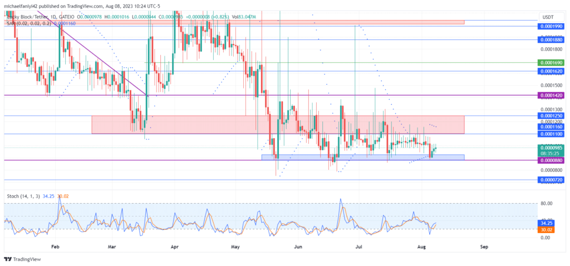Screen dimensions: 570x266
Task: Click the 0.0001160 SAR price label
Action: [x=551, y=126]
